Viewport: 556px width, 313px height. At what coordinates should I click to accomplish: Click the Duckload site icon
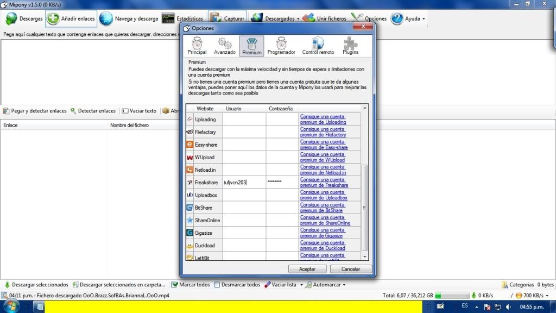pos(189,245)
